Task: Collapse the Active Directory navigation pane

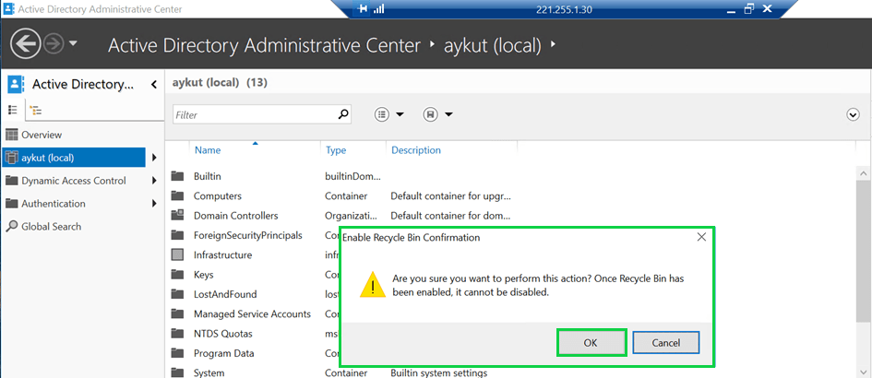Action: pyautogui.click(x=153, y=85)
